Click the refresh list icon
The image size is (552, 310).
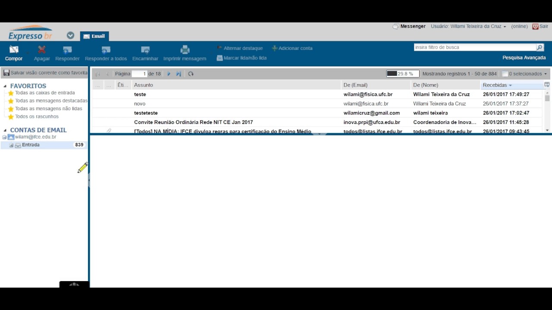pyautogui.click(x=191, y=74)
